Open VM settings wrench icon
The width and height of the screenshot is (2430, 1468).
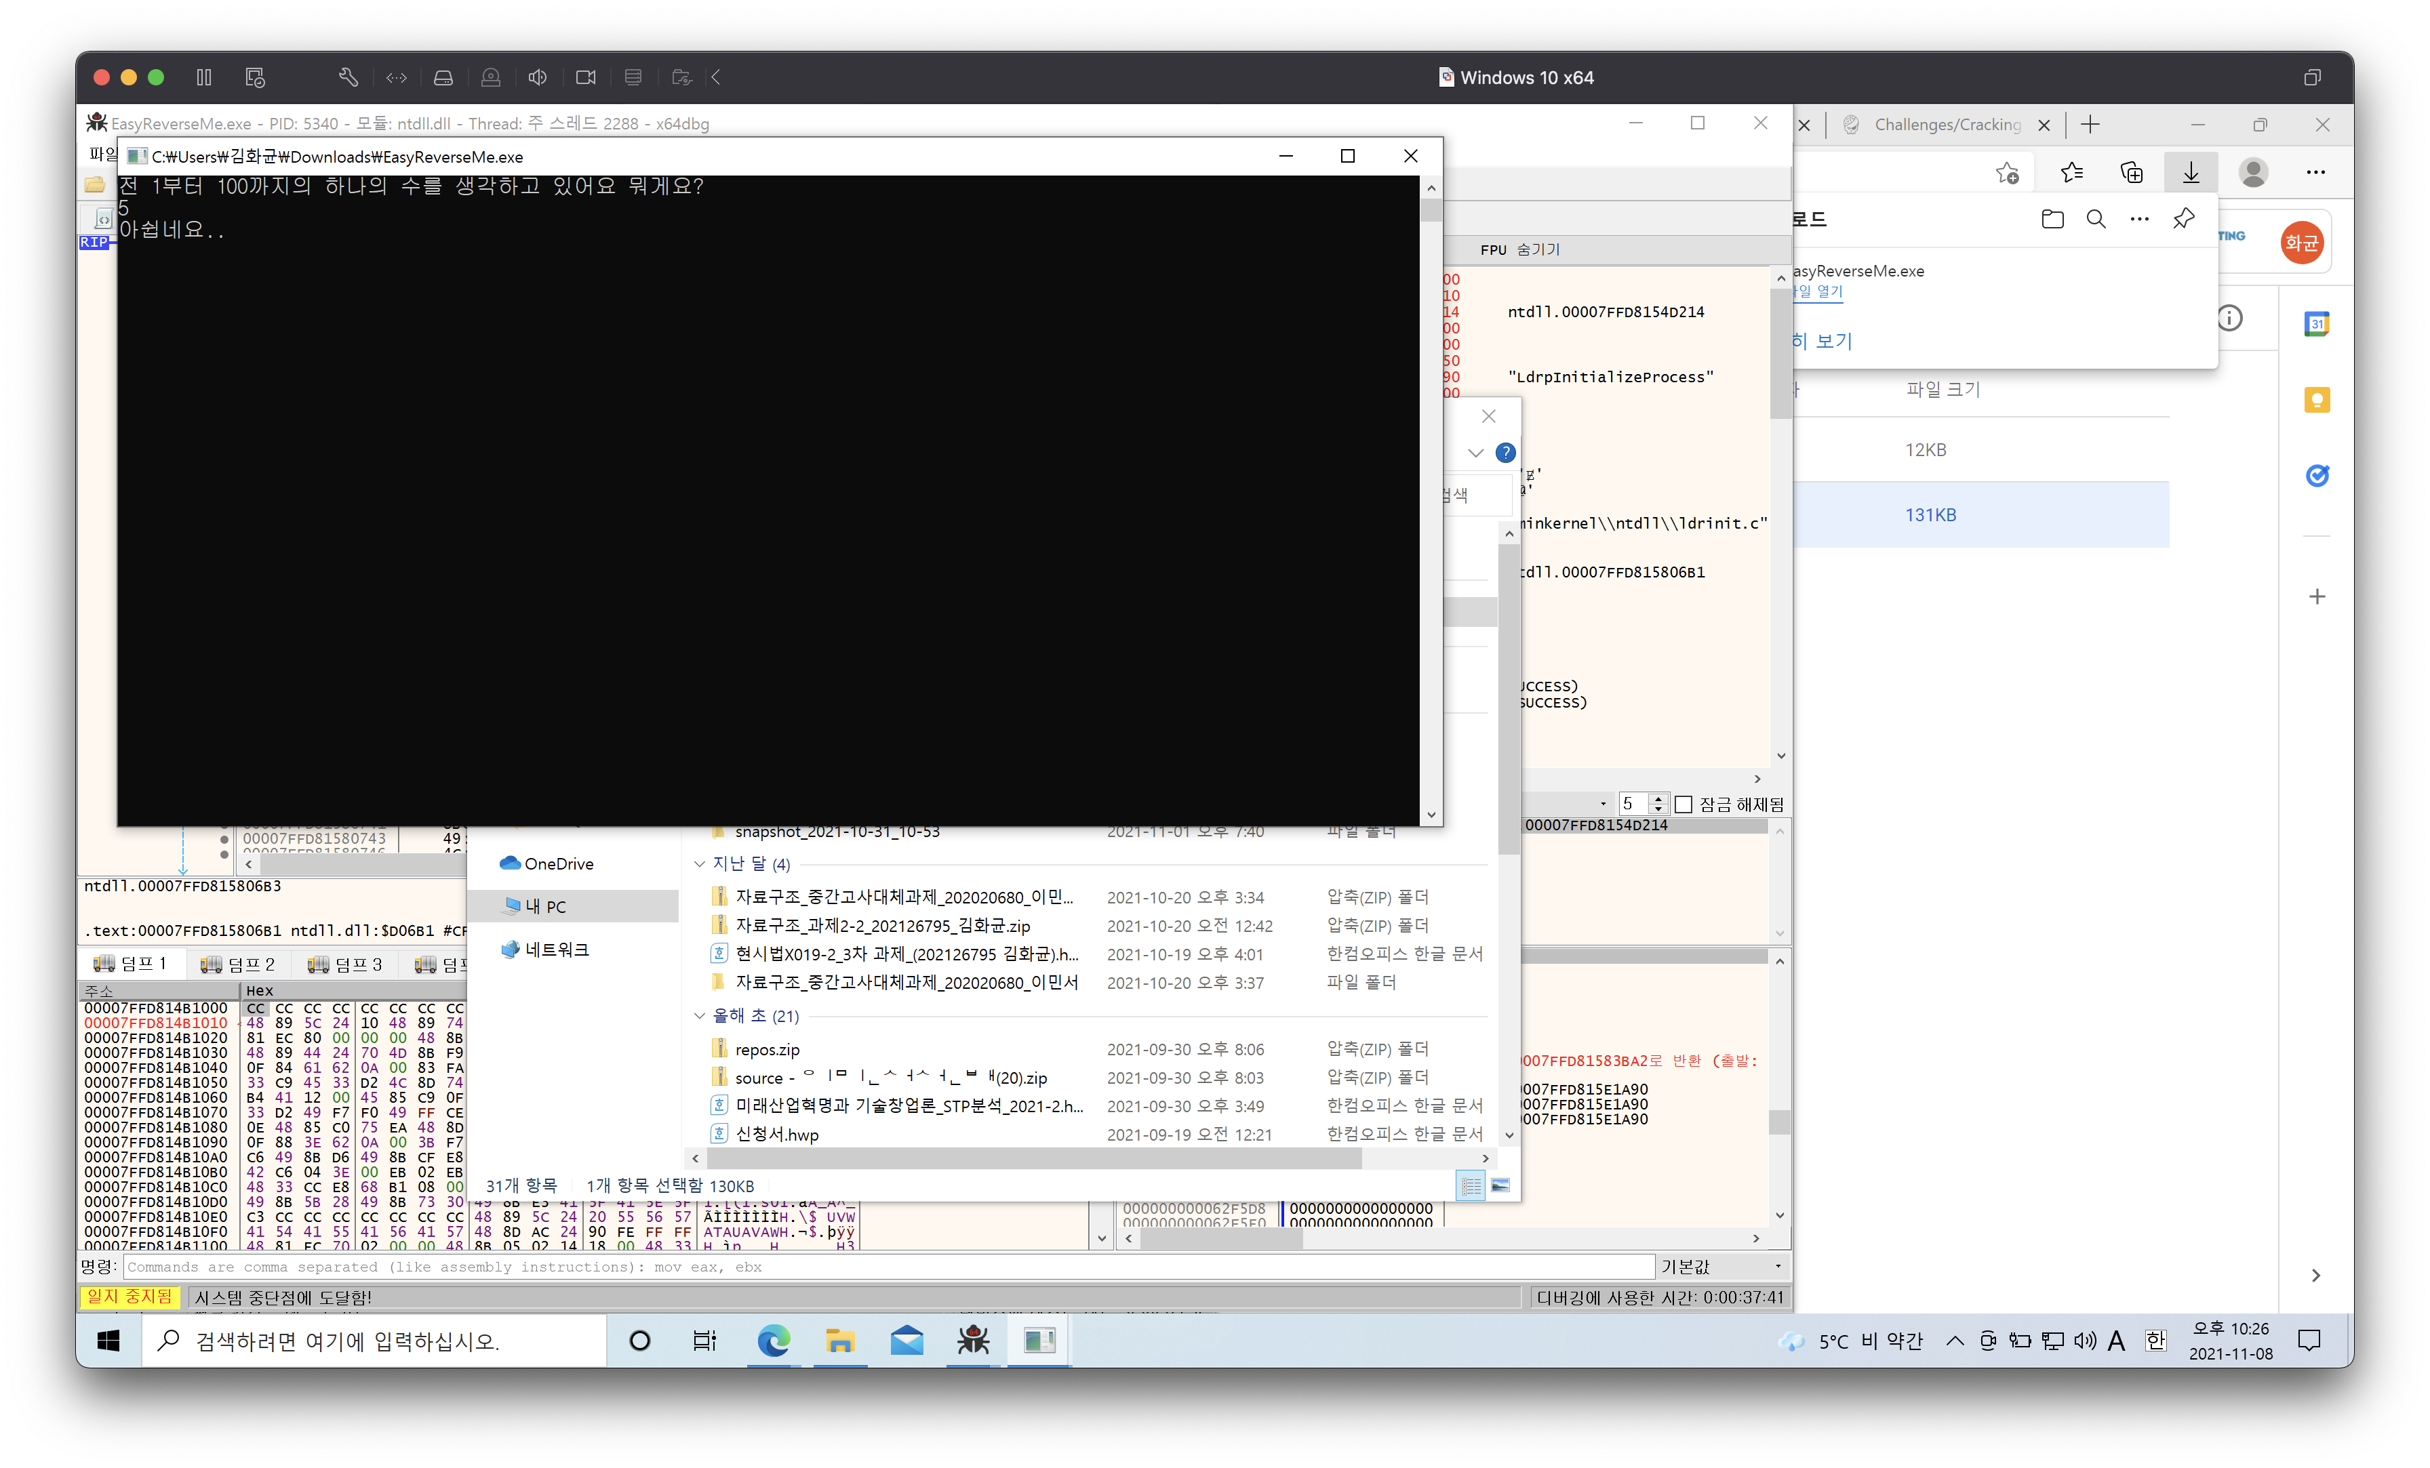348,77
